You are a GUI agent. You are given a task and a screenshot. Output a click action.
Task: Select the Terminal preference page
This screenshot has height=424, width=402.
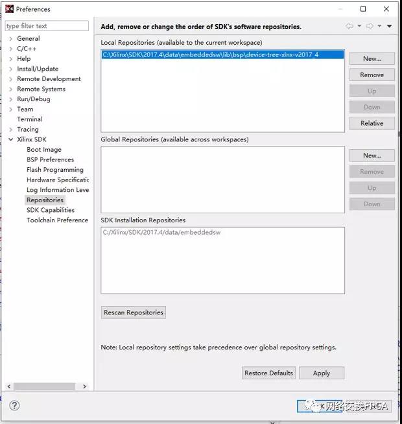(29, 119)
